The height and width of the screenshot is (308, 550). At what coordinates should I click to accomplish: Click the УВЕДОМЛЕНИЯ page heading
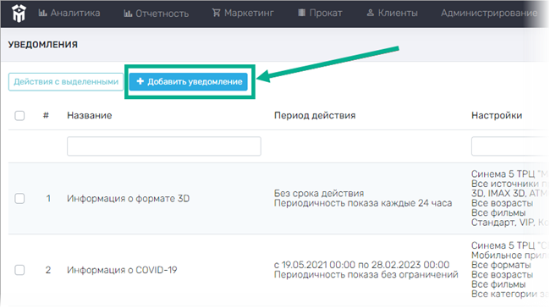tap(43, 45)
